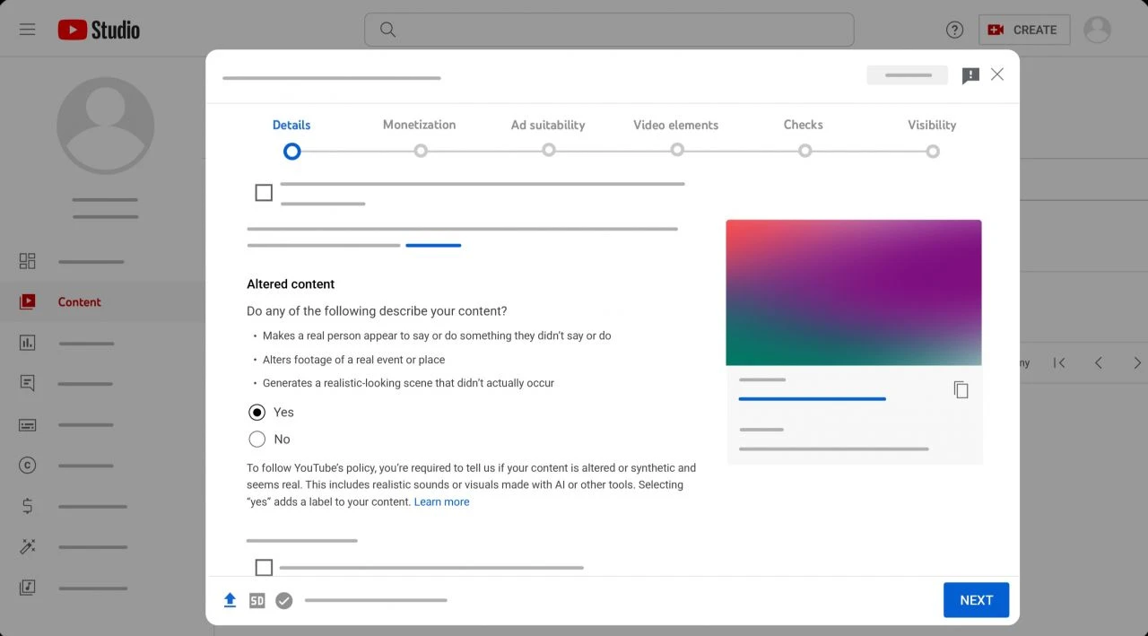This screenshot has height=636, width=1148.
Task: Open the Copyright section in the sidebar
Action: (x=27, y=466)
